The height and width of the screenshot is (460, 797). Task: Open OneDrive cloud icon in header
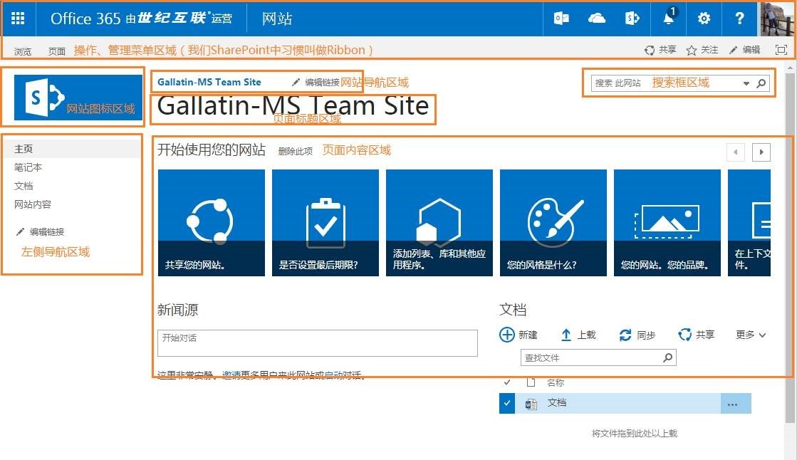(x=597, y=19)
